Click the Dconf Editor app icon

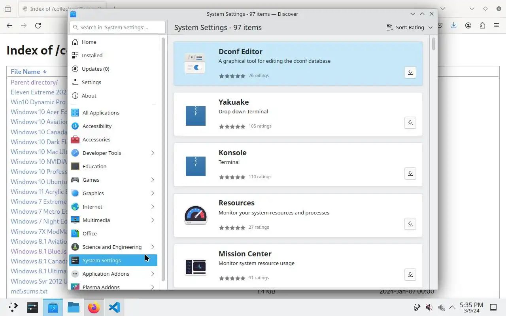click(196, 64)
